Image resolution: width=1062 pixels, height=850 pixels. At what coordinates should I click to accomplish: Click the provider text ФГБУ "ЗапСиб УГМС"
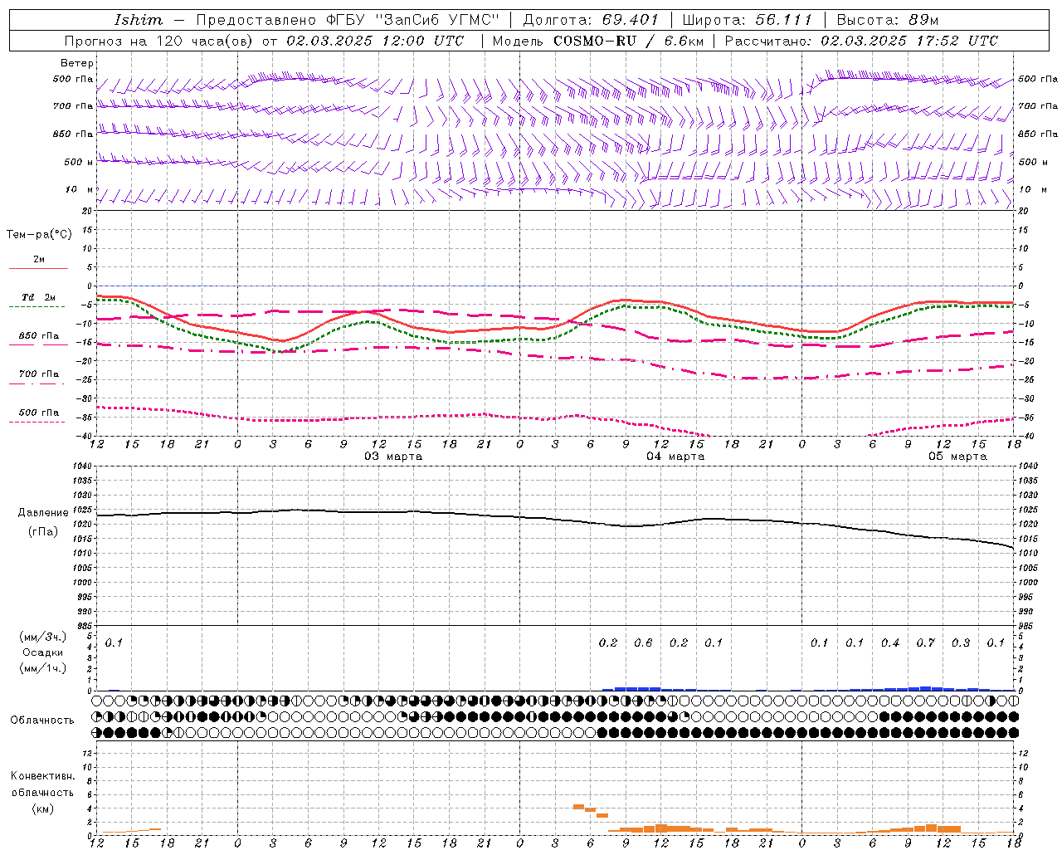[412, 19]
